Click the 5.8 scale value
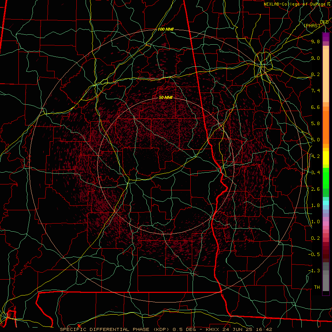 [315, 124]
